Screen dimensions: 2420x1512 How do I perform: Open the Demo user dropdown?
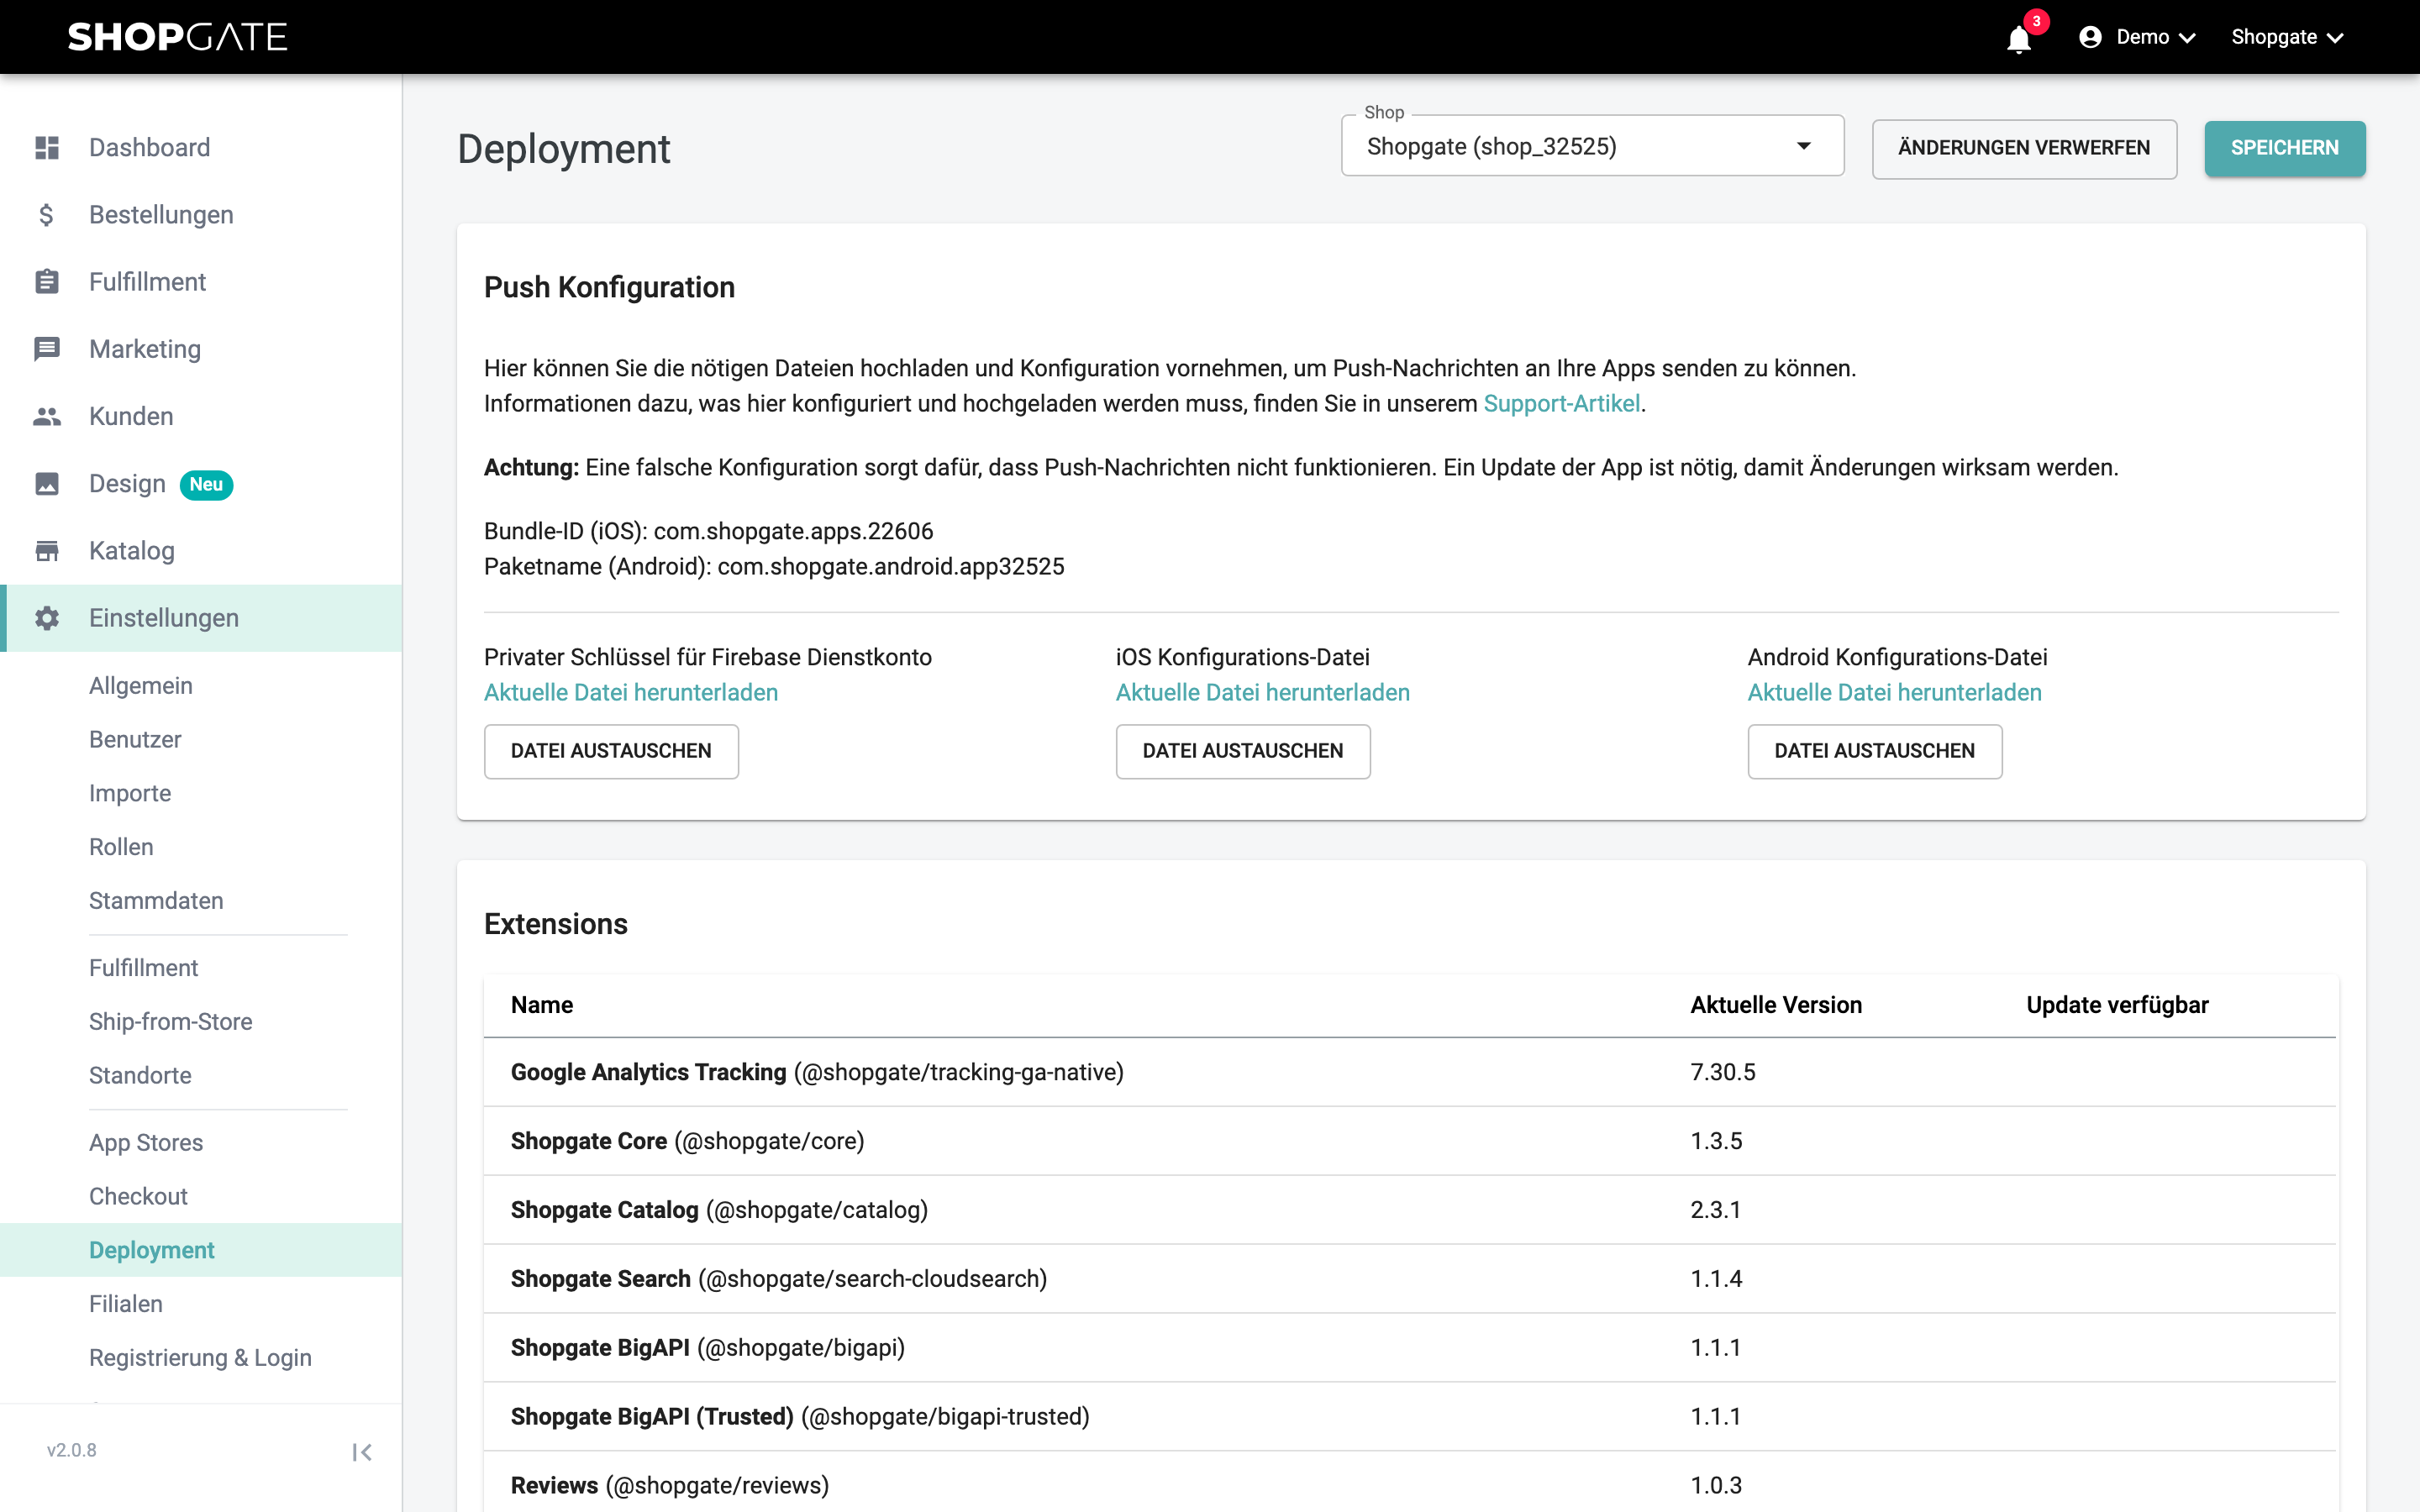[x=2138, y=37]
